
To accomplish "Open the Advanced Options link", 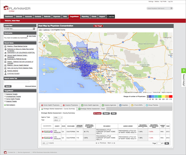I will [31, 86].
